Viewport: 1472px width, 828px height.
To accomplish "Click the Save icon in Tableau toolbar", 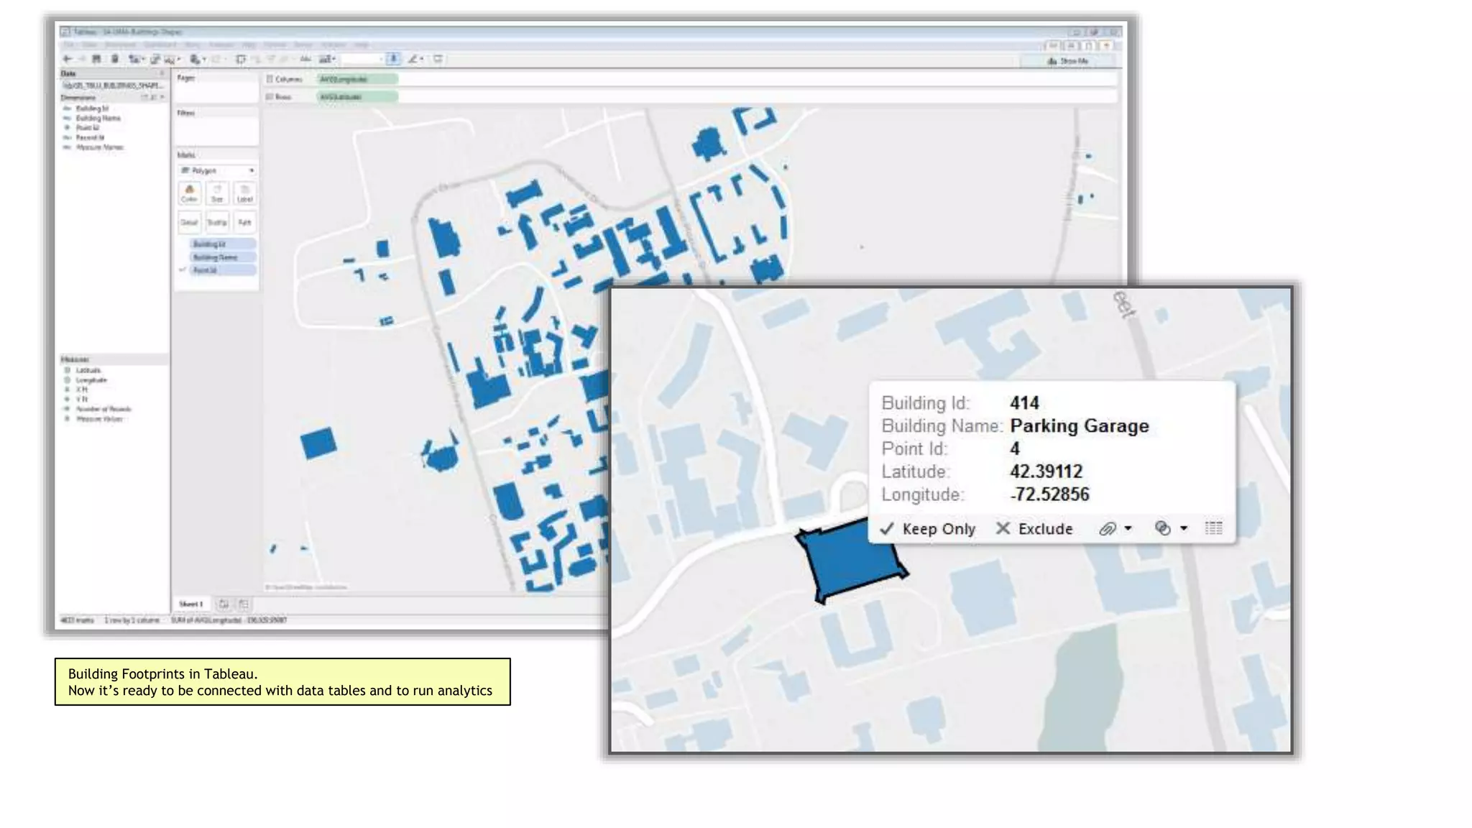I will pyautogui.click(x=97, y=59).
